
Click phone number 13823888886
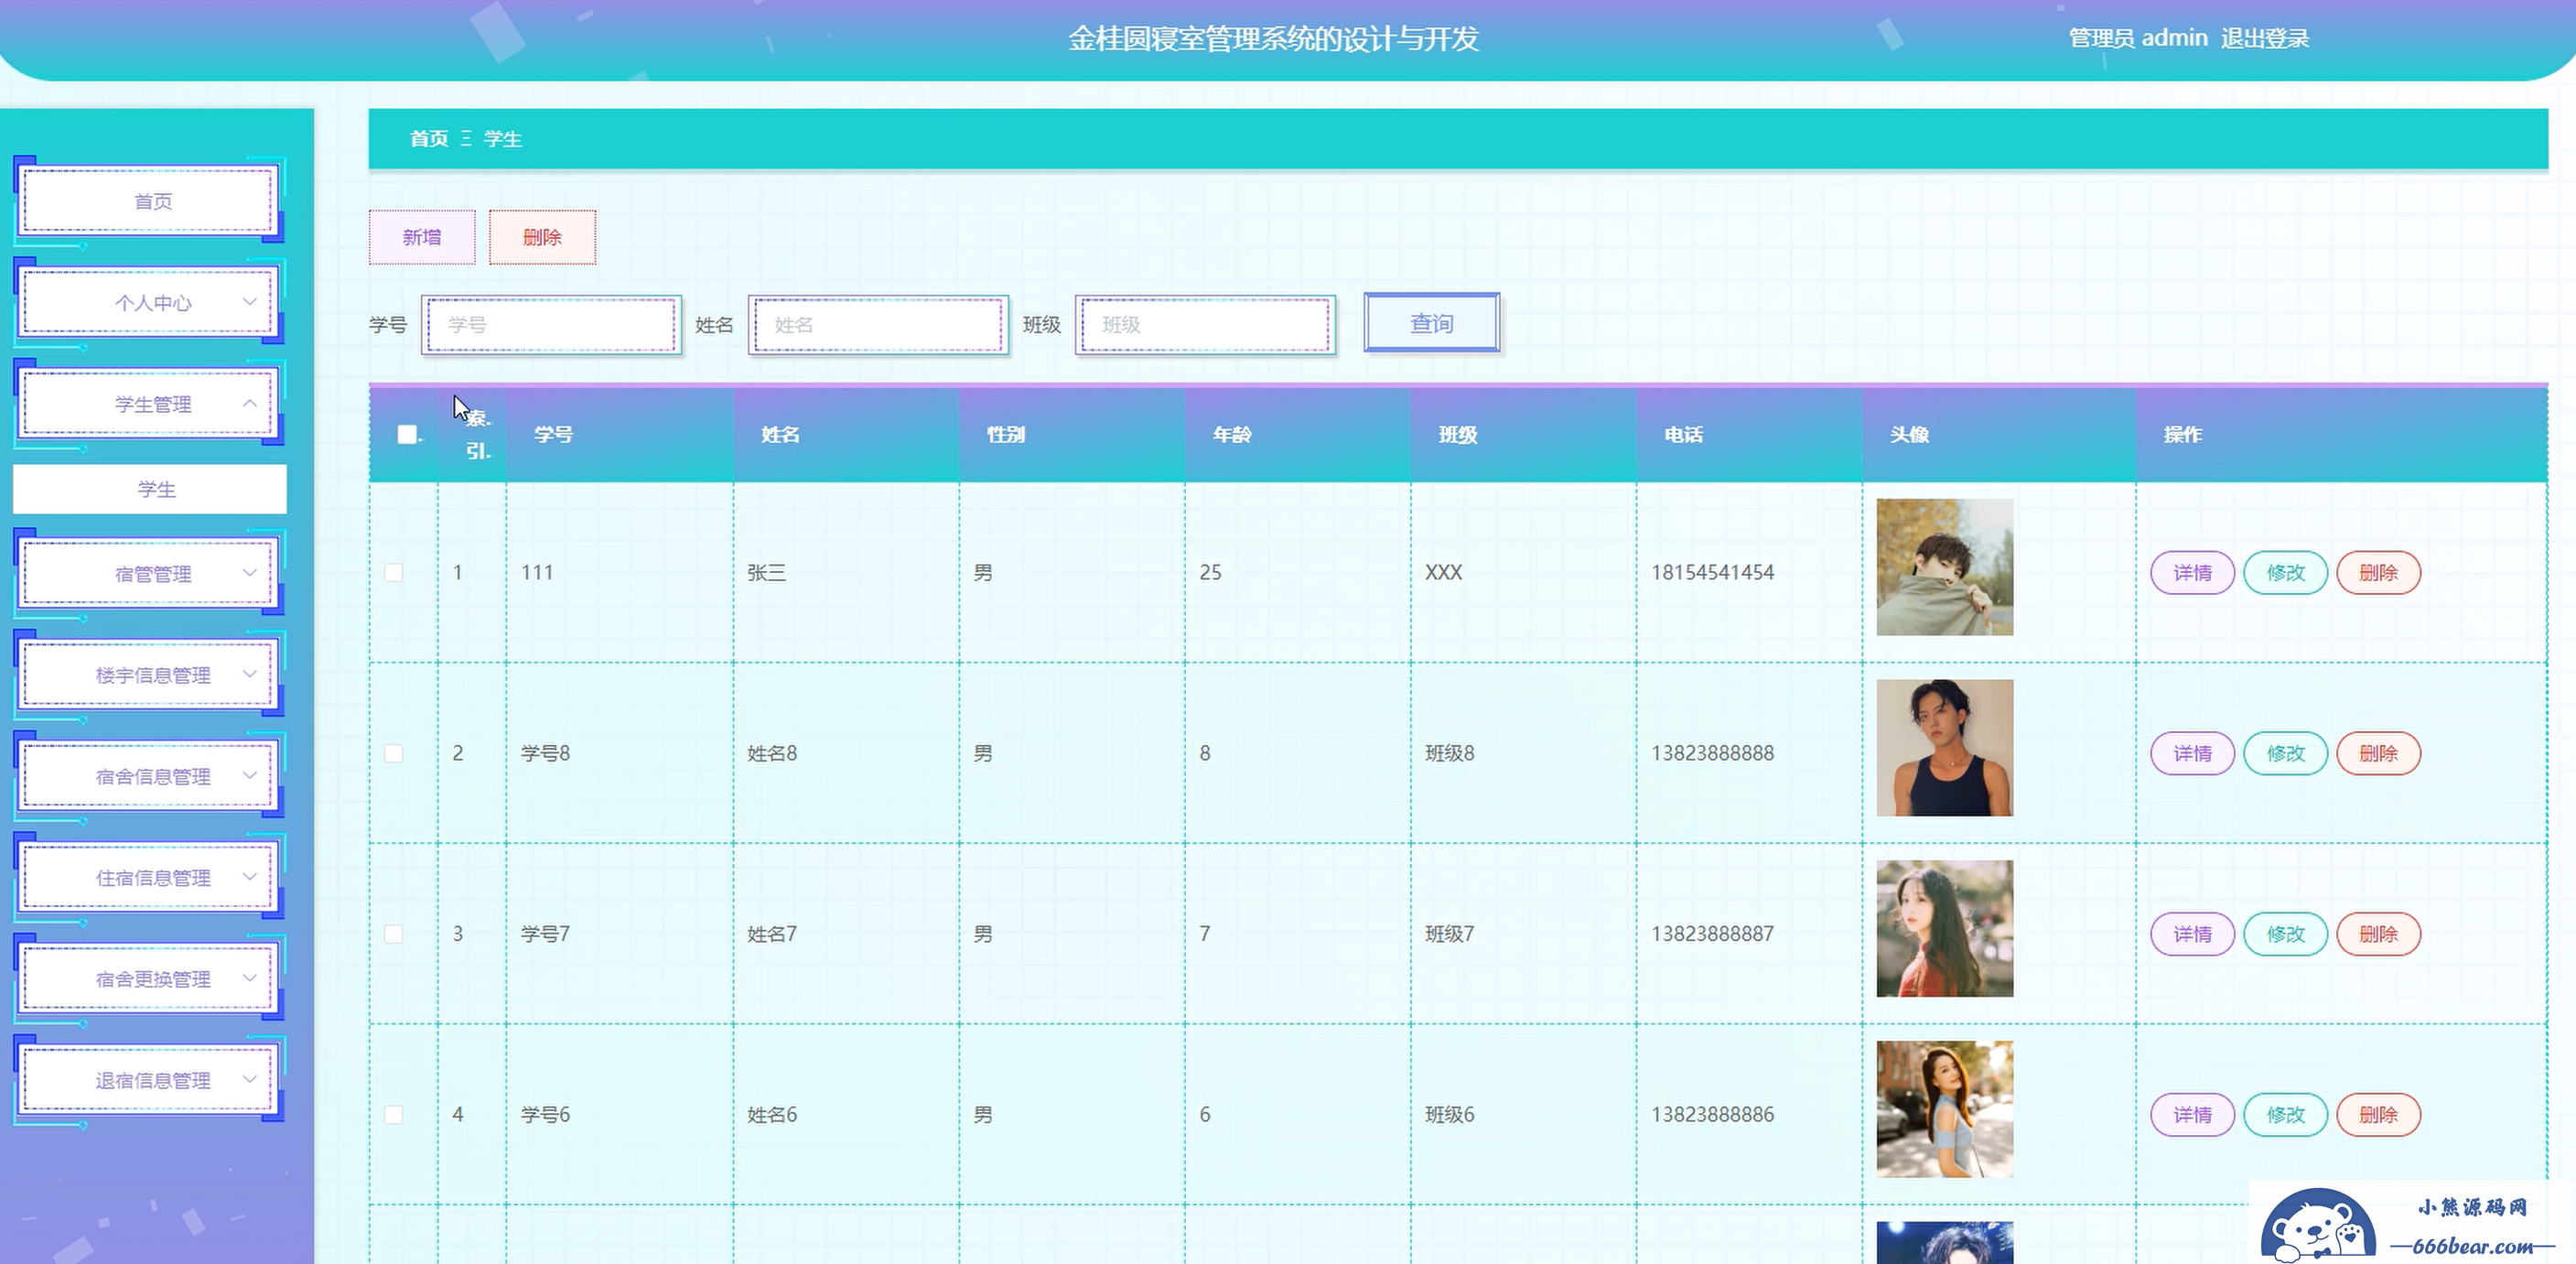coord(1713,1114)
